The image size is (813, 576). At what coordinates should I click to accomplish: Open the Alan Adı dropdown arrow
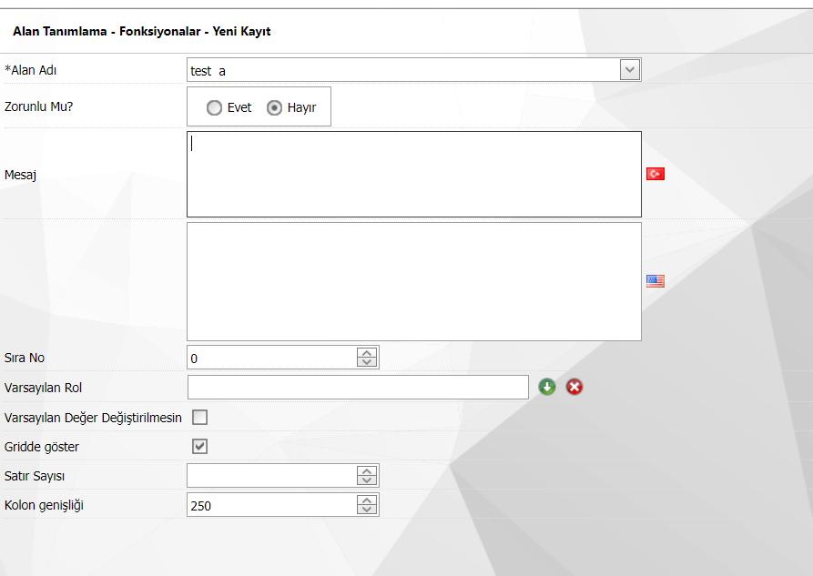tap(630, 70)
